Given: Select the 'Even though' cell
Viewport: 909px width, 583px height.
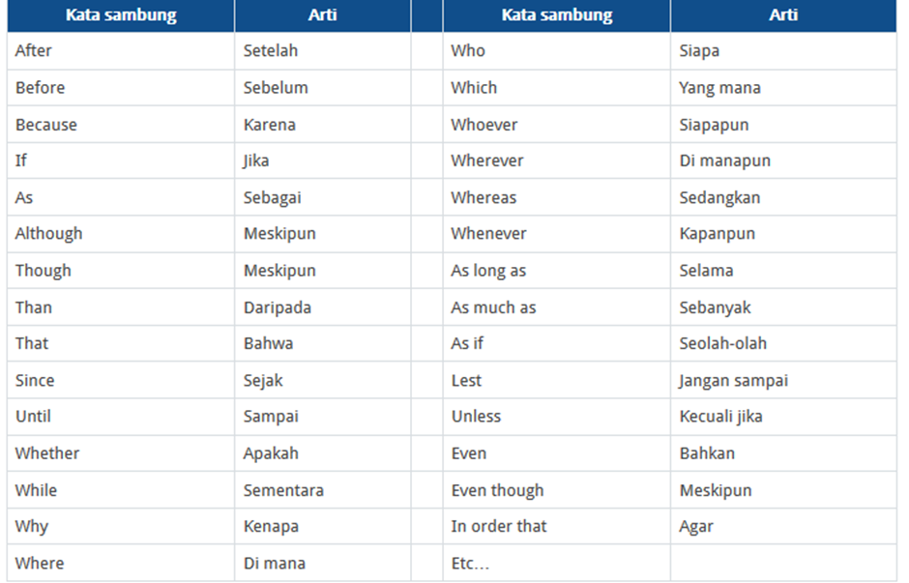Looking at the screenshot, I should click(x=557, y=490).
